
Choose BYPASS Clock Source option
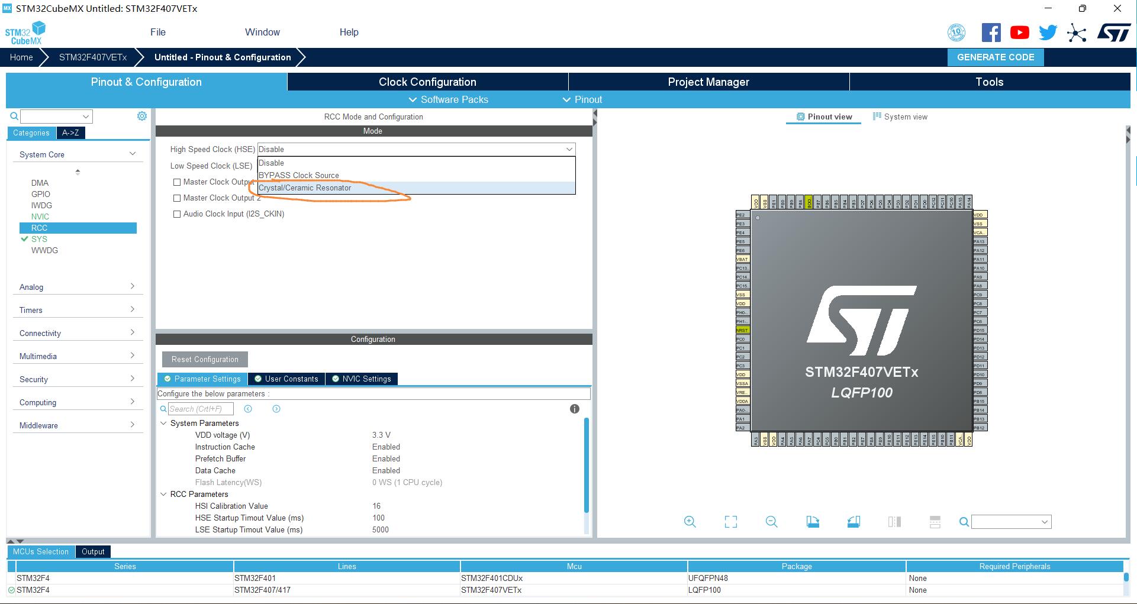[x=416, y=175]
